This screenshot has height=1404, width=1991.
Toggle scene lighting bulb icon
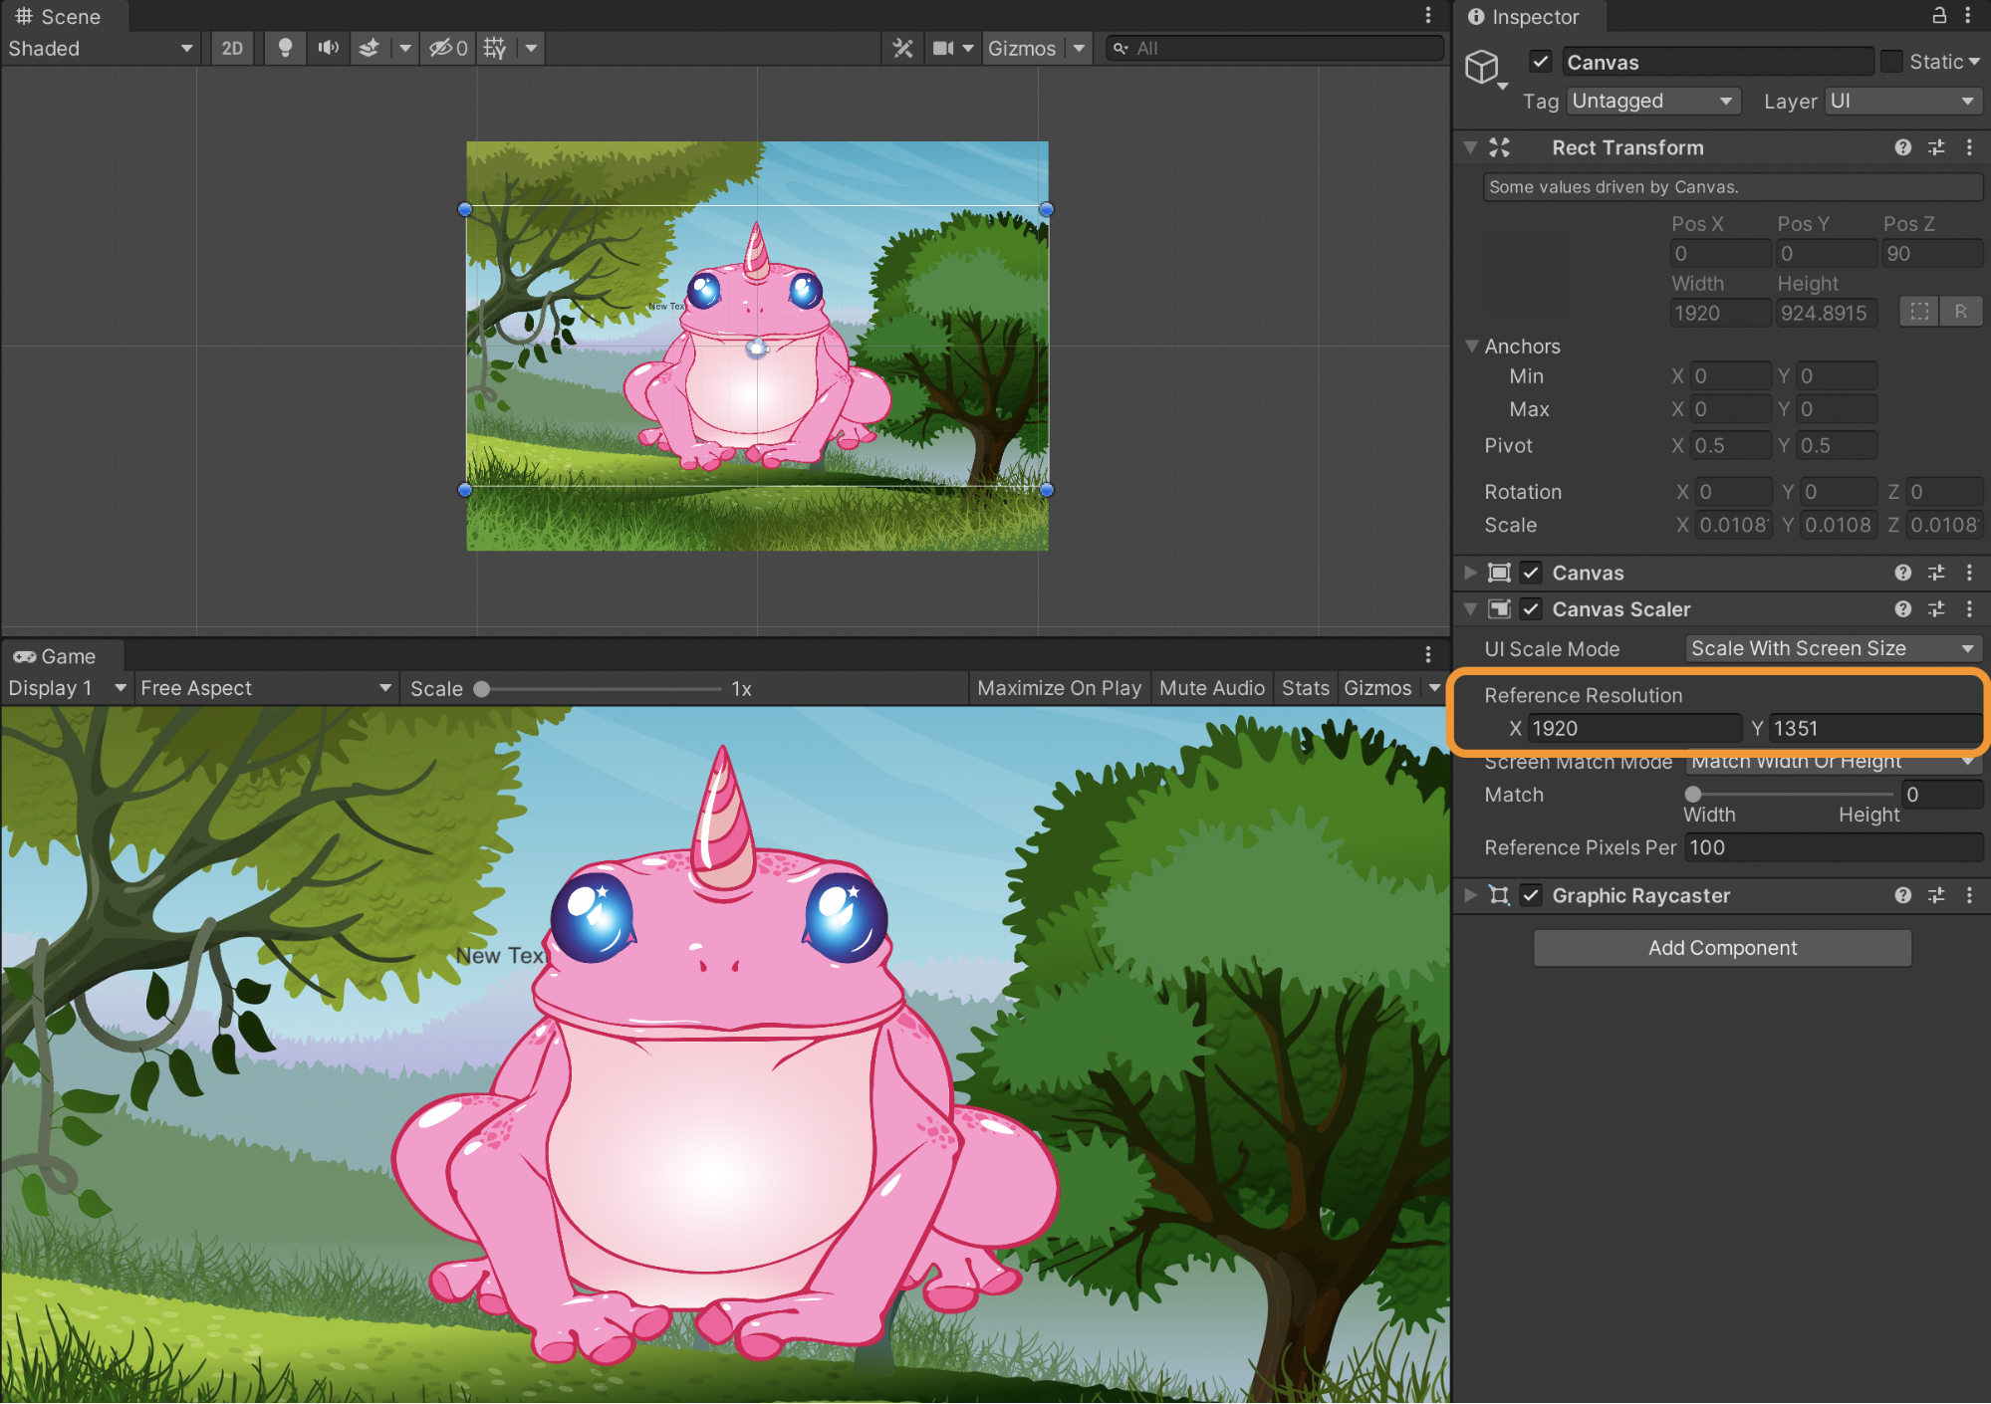click(285, 48)
